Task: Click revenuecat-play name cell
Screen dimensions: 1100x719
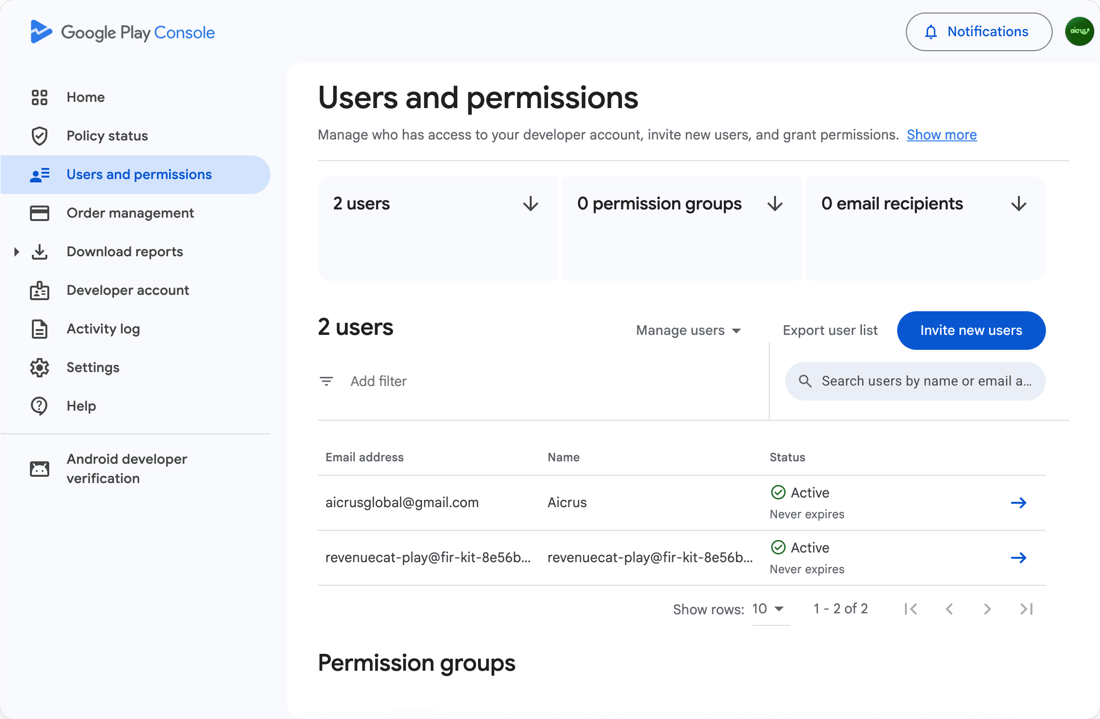Action: (650, 557)
